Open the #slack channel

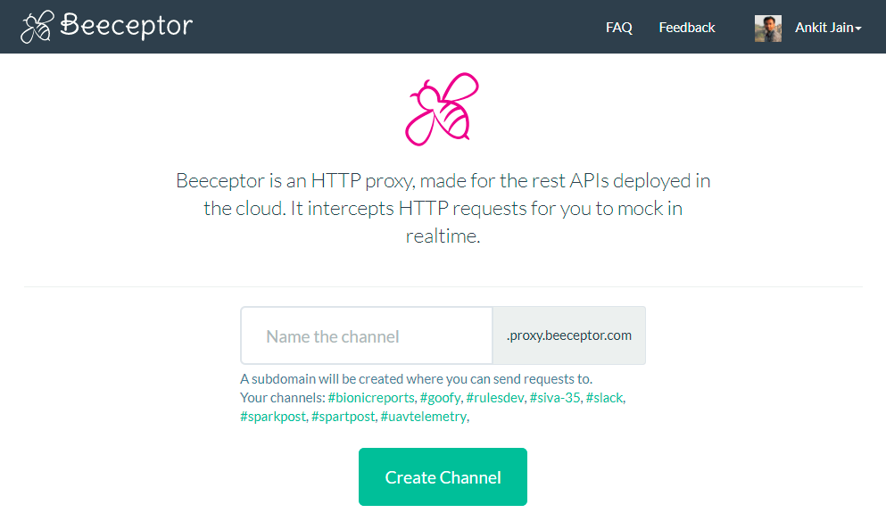pyautogui.click(x=604, y=398)
